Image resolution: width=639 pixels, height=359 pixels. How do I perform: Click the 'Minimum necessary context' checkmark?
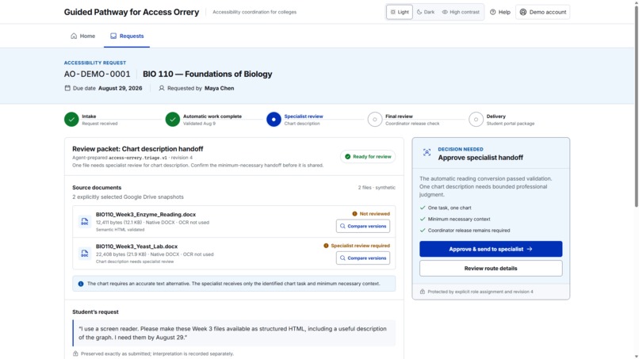click(423, 220)
